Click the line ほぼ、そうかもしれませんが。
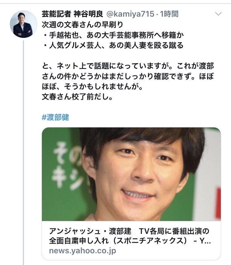 (92, 86)
